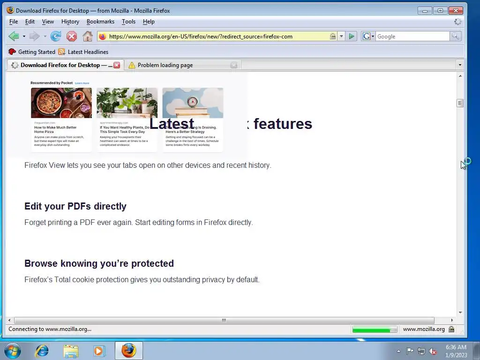Click the Google search input field
This screenshot has height=360, width=480.
412,37
